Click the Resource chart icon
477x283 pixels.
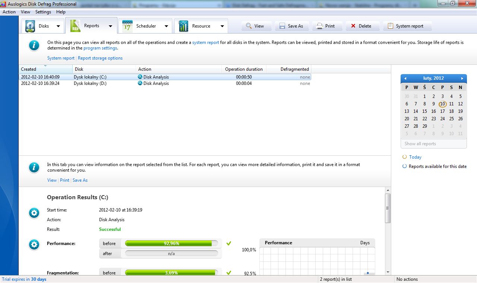click(183, 26)
